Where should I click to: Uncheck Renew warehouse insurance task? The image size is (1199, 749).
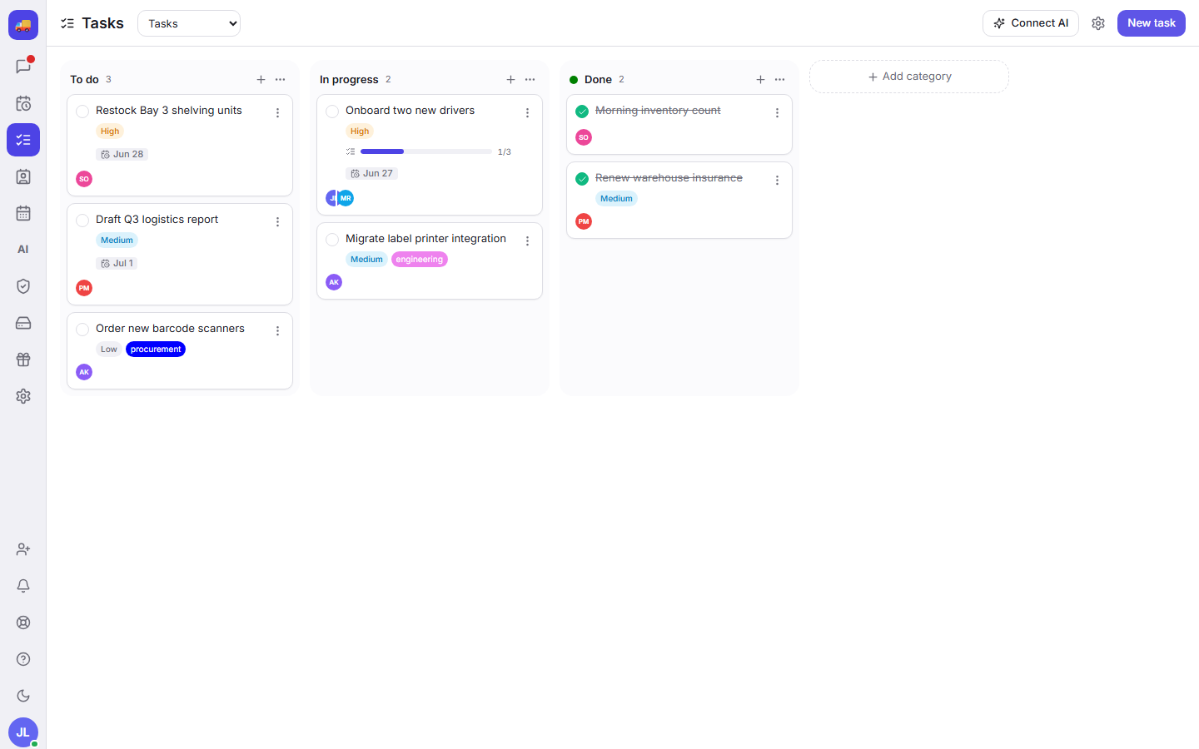pyautogui.click(x=582, y=179)
